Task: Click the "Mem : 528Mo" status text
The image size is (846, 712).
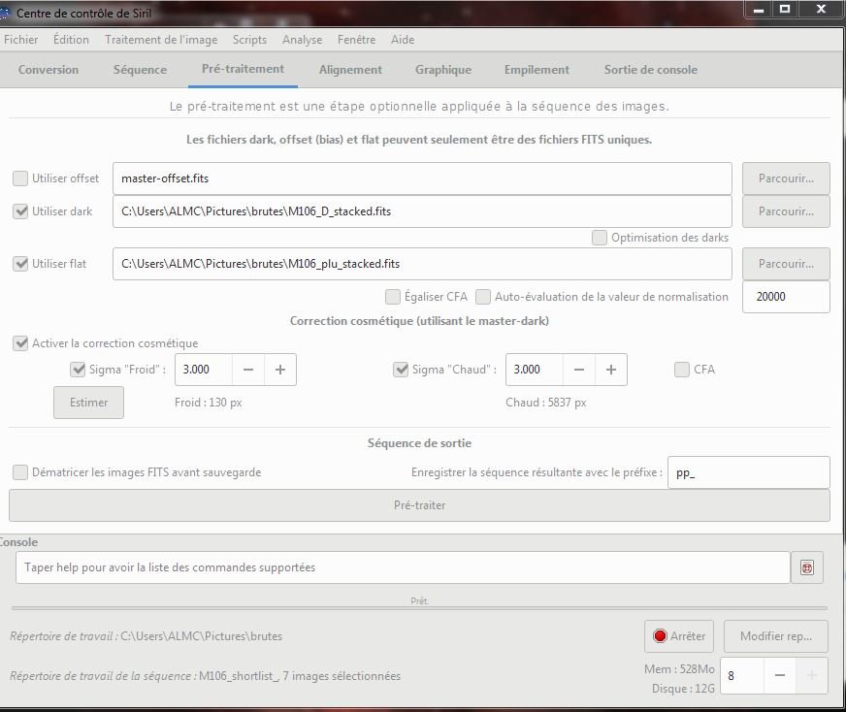Action: 679,669
